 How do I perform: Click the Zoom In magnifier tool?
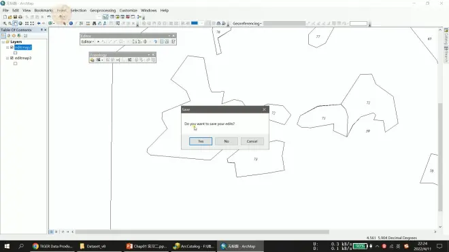pos(5,24)
